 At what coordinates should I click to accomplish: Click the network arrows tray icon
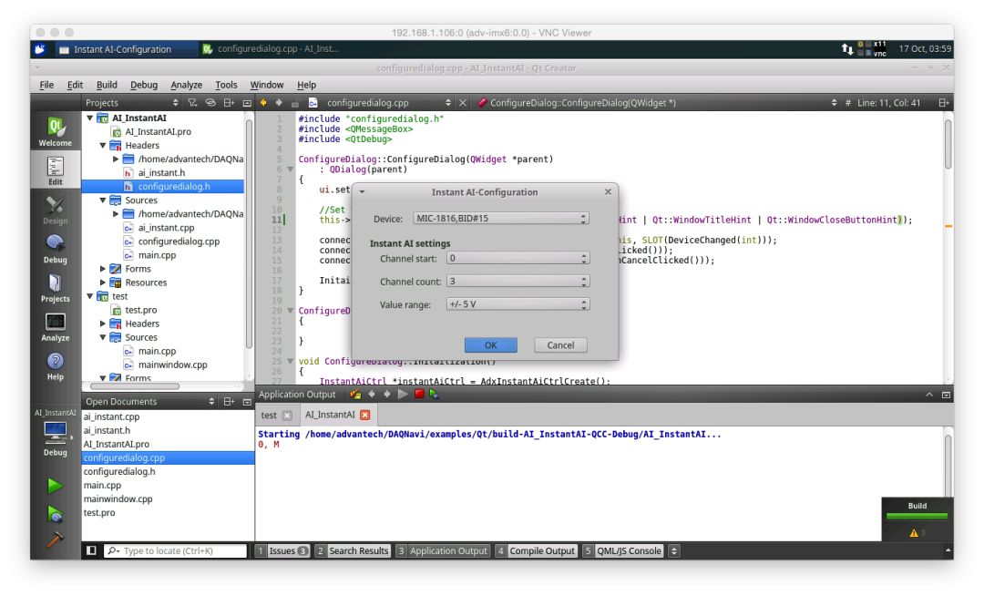(847, 48)
